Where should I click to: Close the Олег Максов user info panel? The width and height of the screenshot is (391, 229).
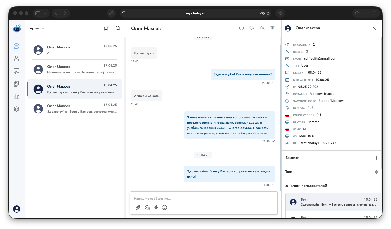tap(374, 28)
